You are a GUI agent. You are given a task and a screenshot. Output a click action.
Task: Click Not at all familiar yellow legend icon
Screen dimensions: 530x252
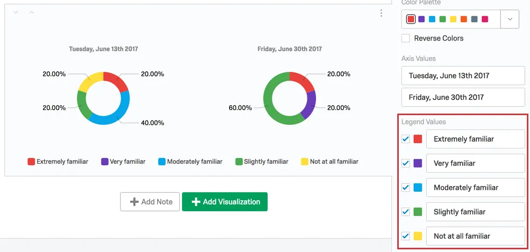305,162
